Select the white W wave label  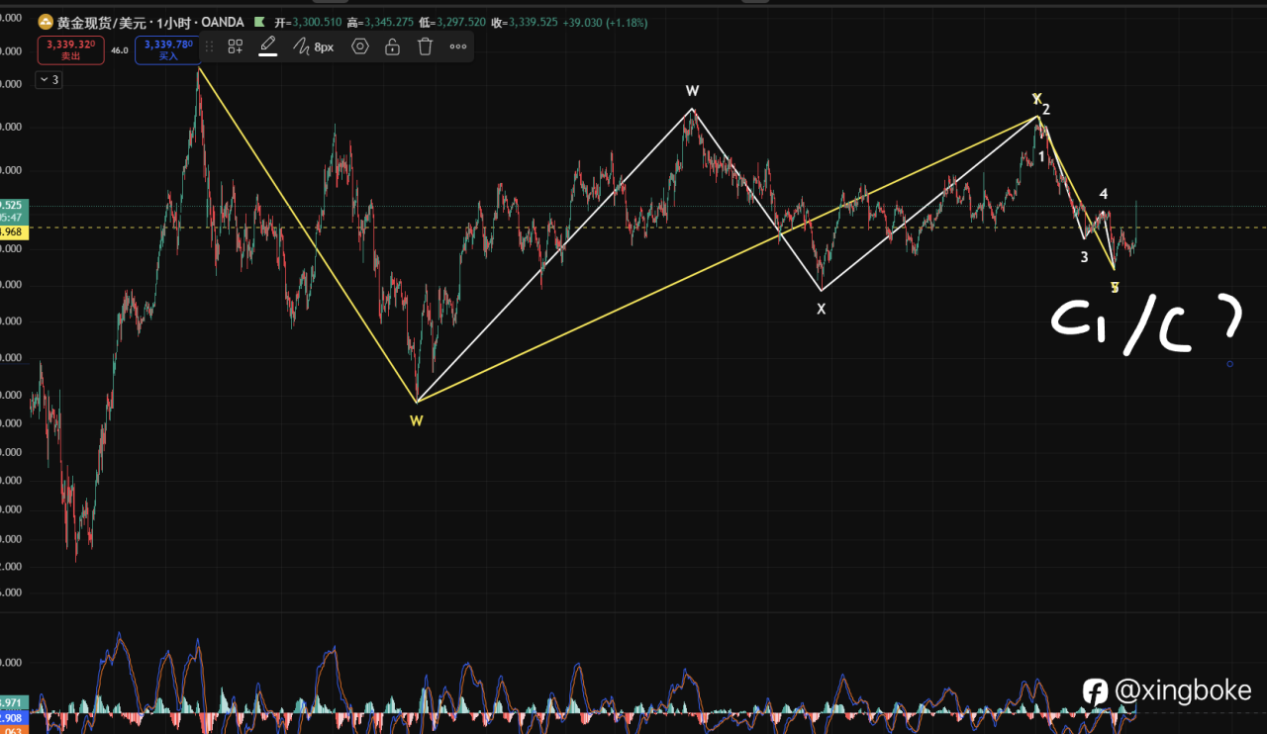coord(693,91)
